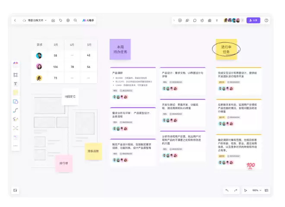Click the table cell with value 42
The width and height of the screenshot is (285, 207).
click(x=89, y=55)
